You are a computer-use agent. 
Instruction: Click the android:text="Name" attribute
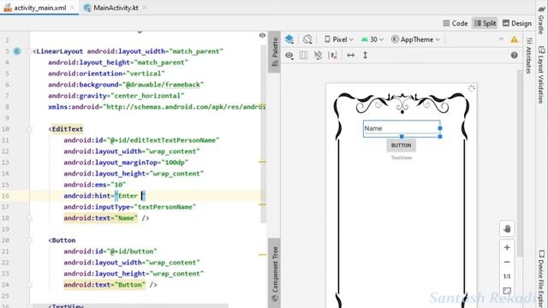click(100, 218)
